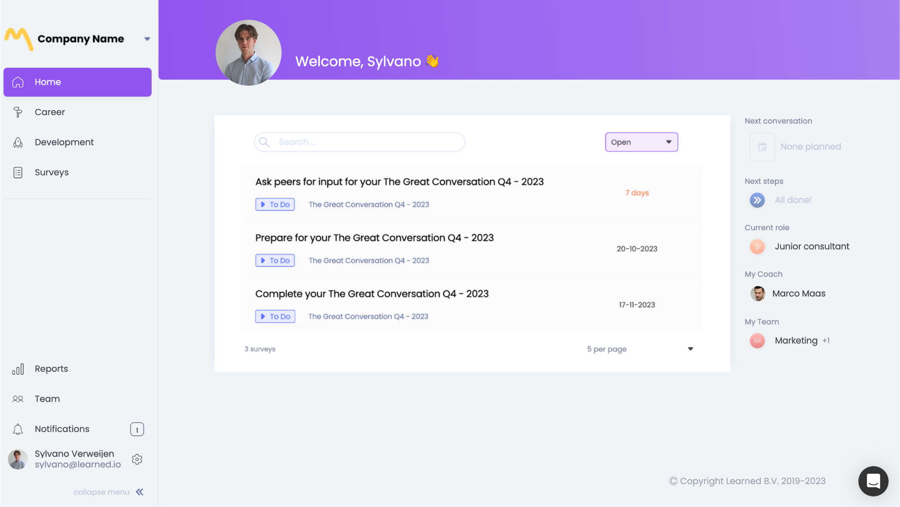Open the chat support bubble
The width and height of the screenshot is (900, 507).
pyautogui.click(x=873, y=481)
